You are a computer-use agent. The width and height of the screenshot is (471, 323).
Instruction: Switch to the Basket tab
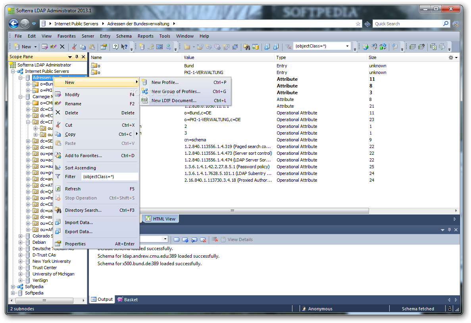pos(128,299)
